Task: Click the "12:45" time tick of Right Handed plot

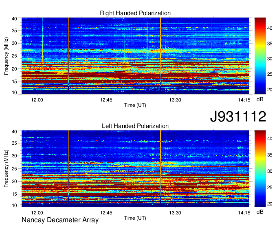Action: point(106,100)
